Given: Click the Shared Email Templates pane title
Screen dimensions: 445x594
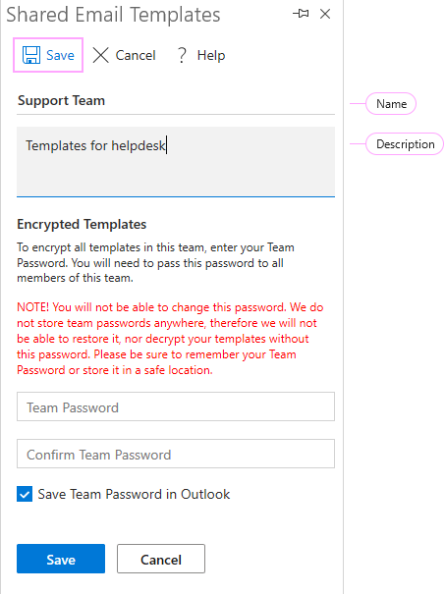Looking at the screenshot, I should pos(113,15).
